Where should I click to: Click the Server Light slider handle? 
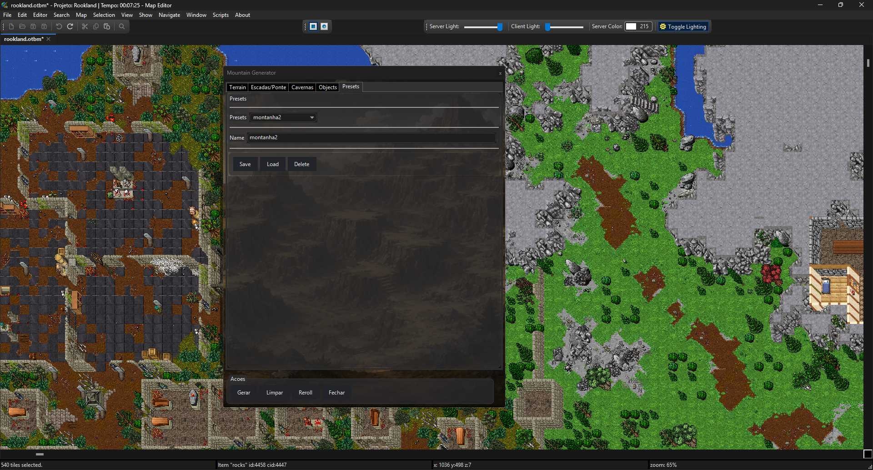click(x=500, y=27)
